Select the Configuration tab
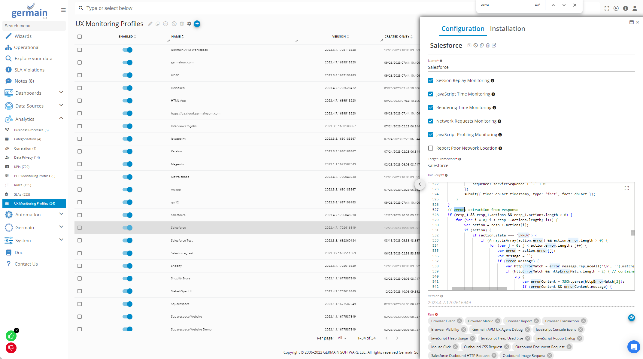 point(463,28)
